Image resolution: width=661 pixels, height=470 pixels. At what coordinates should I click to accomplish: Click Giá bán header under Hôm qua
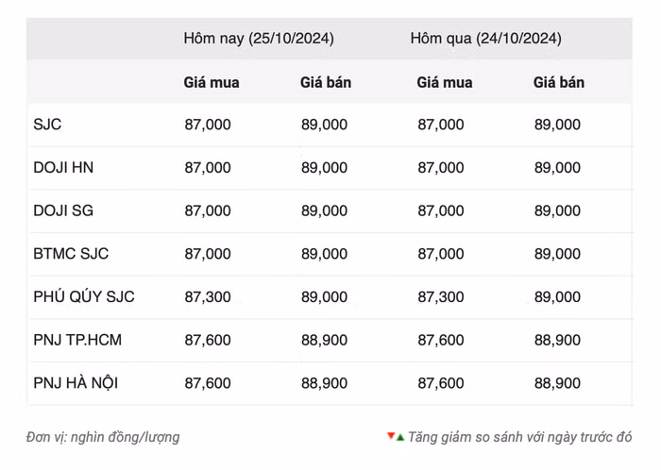click(x=559, y=82)
